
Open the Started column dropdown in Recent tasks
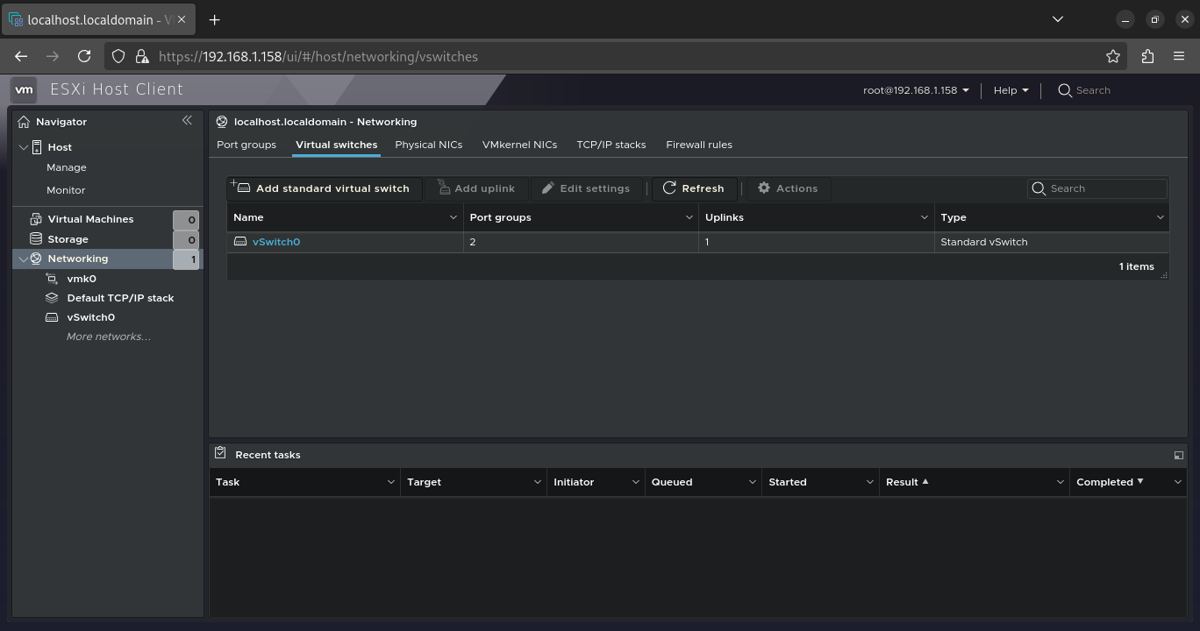[870, 482]
